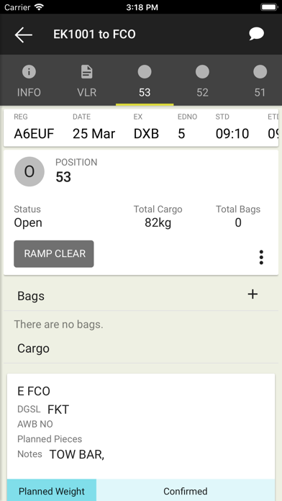Tap the plus icon to add bags

pyautogui.click(x=253, y=294)
